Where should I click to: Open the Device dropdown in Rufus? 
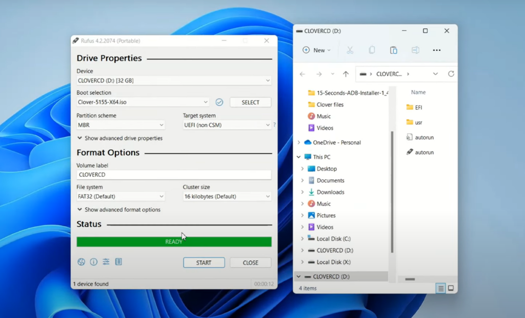(174, 81)
